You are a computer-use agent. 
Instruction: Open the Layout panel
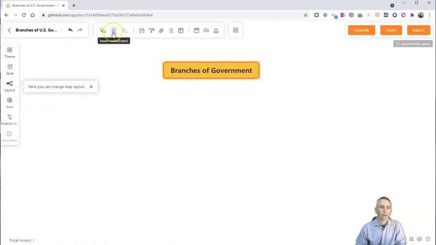10,86
